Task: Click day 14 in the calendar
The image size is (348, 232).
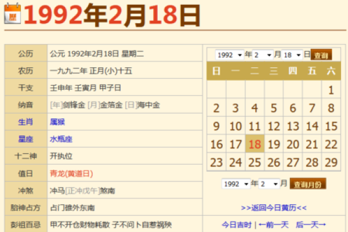Action: (x=312, y=126)
